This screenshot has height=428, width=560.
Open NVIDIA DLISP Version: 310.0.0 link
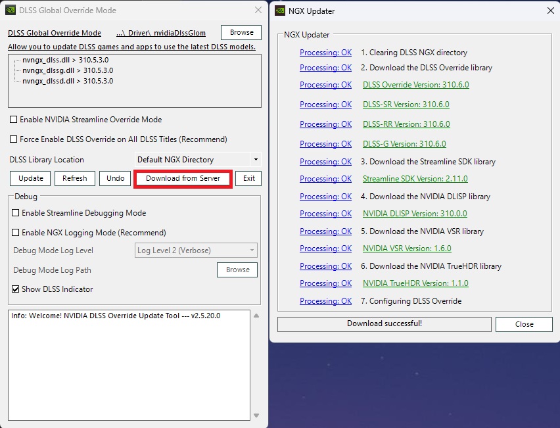pos(415,213)
